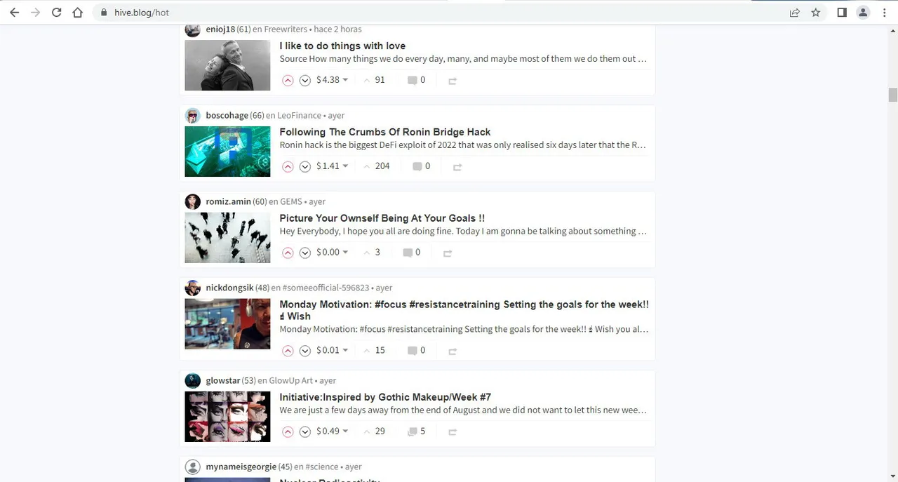The width and height of the screenshot is (898, 482).
Task: Open comments on 'I like to do things with love'
Action: (x=417, y=80)
